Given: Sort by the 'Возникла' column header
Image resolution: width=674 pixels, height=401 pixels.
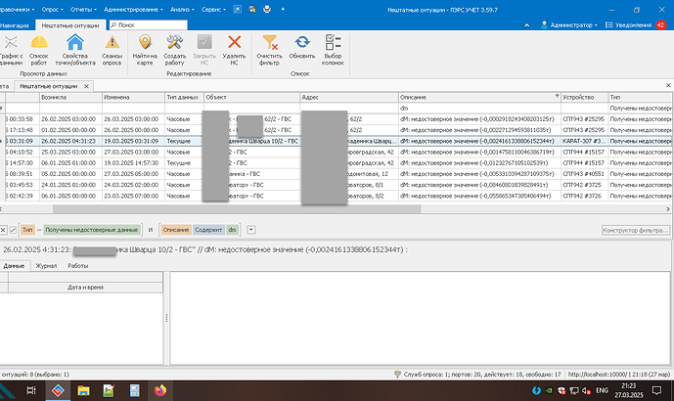Looking at the screenshot, I should pyautogui.click(x=70, y=97).
